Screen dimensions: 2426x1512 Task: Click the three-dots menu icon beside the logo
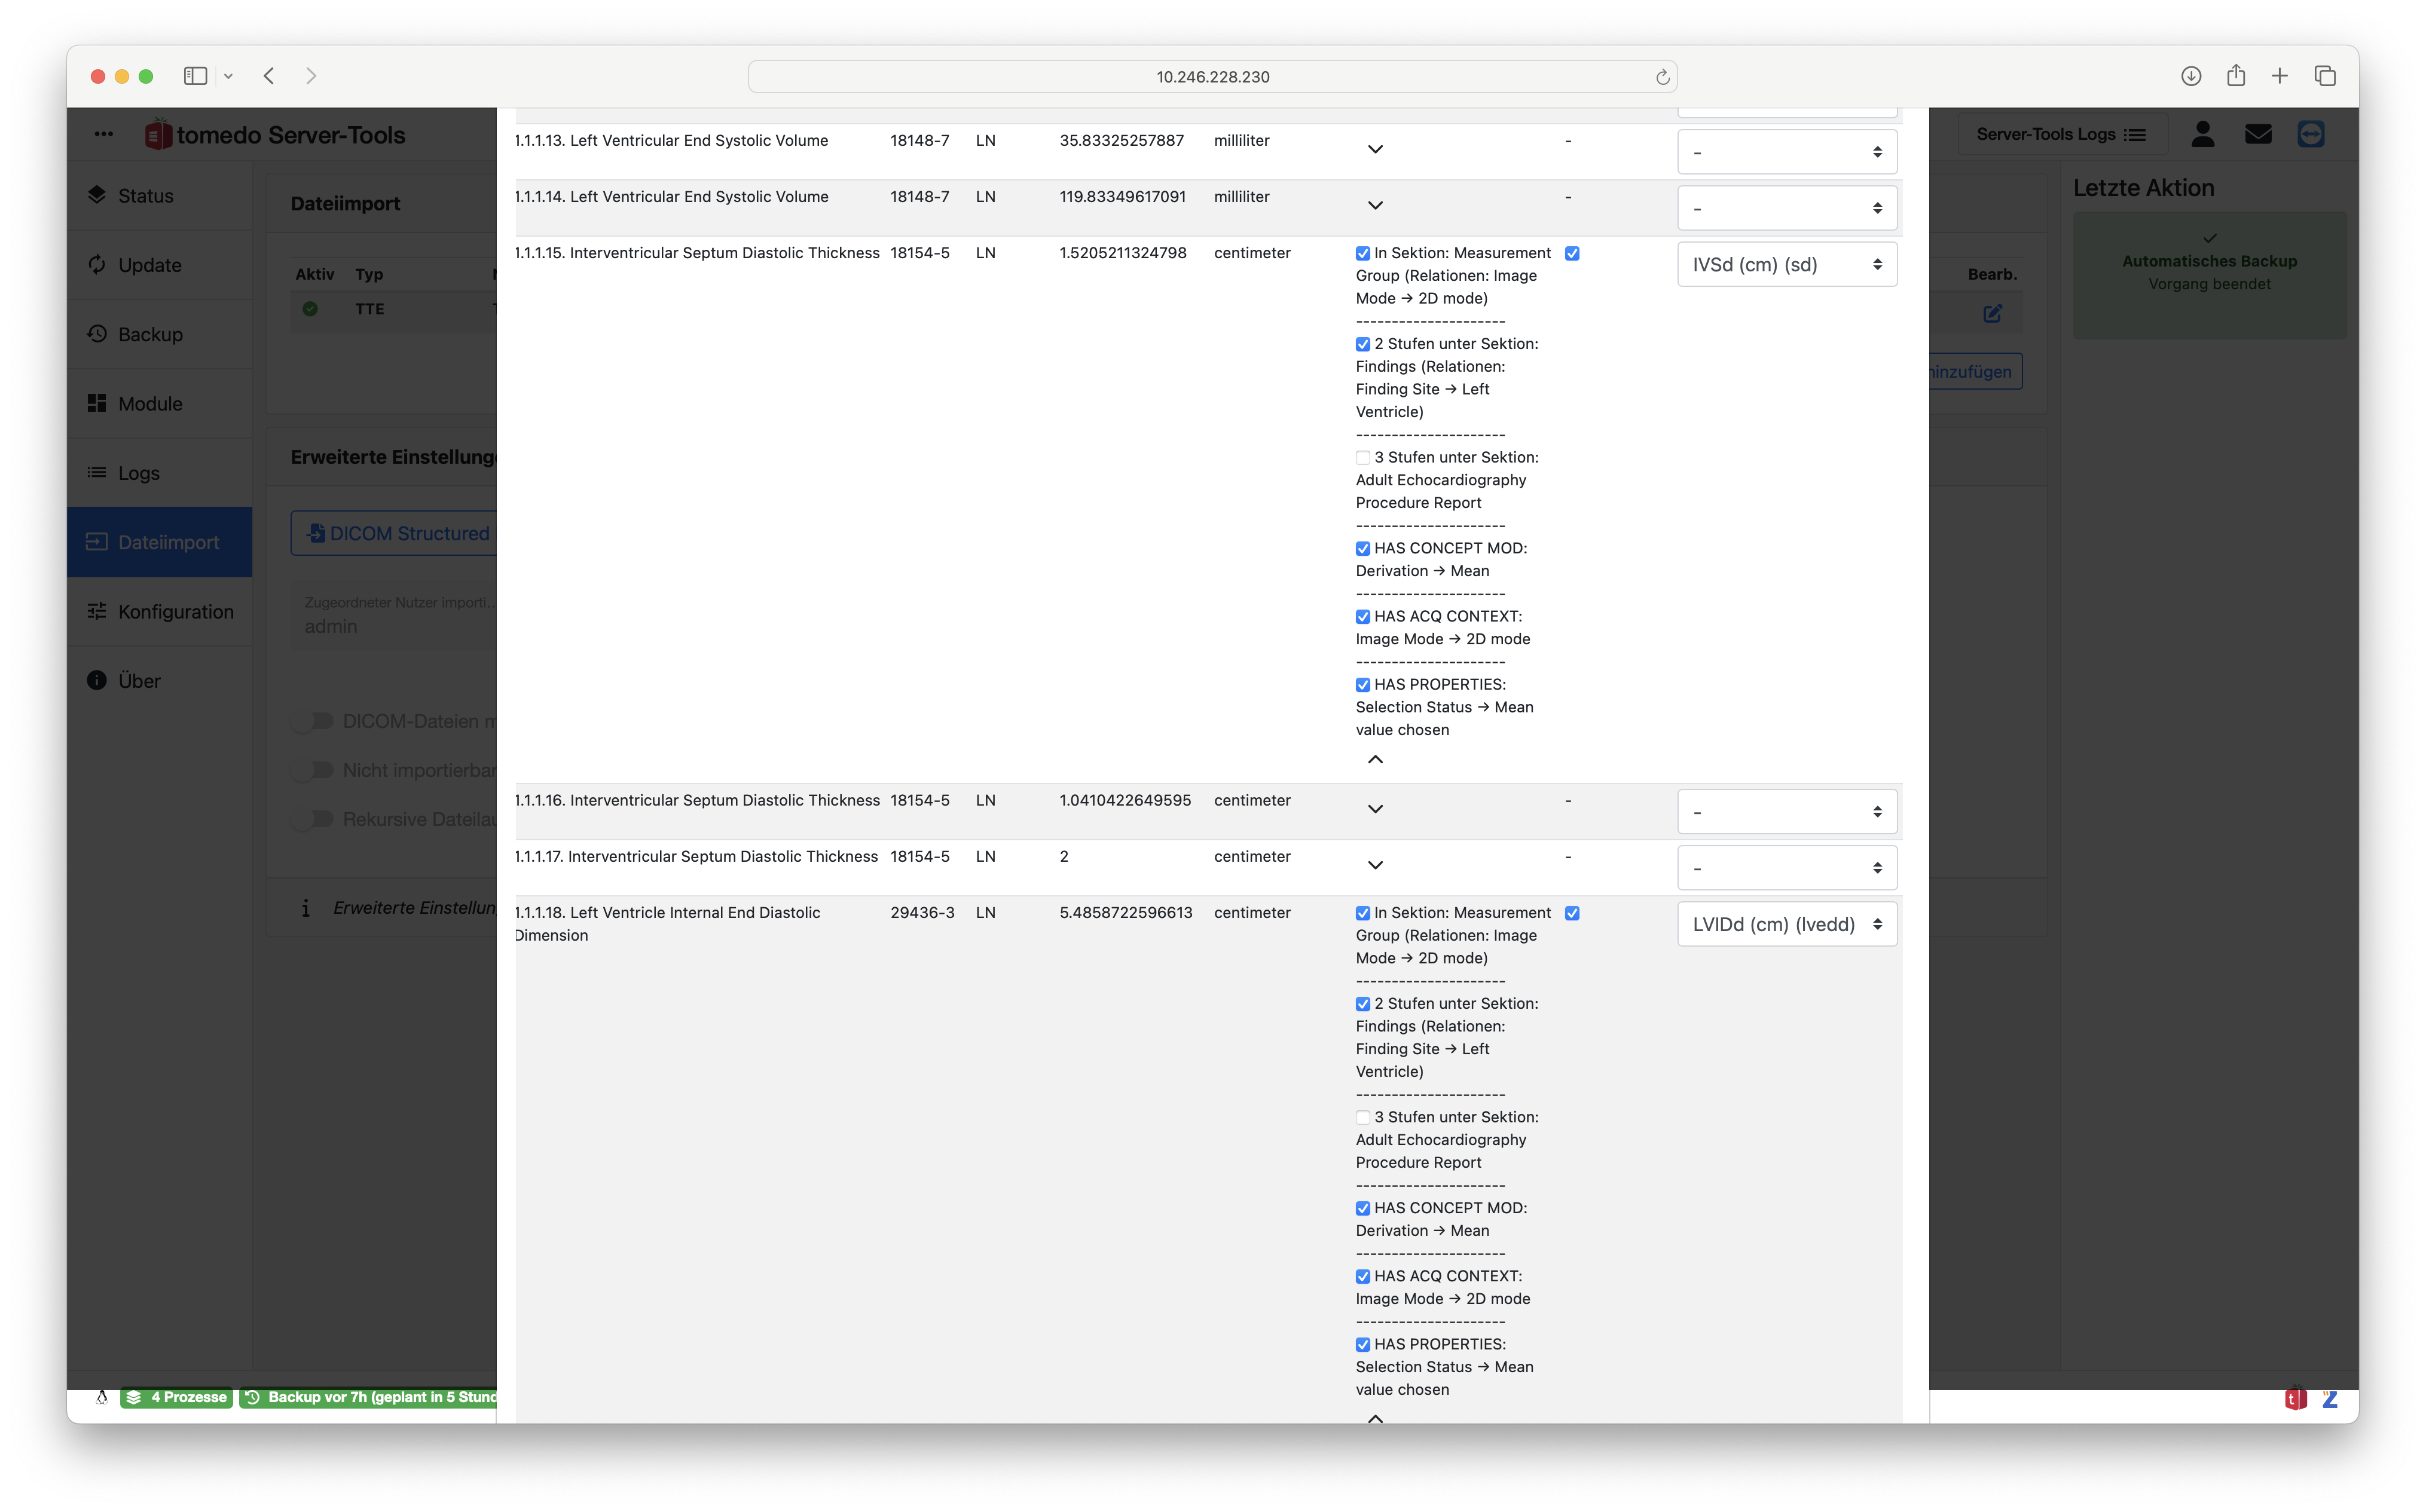[103, 134]
